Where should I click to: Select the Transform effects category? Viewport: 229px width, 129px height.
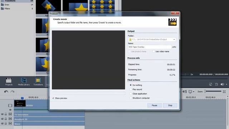click(x=17, y=1)
